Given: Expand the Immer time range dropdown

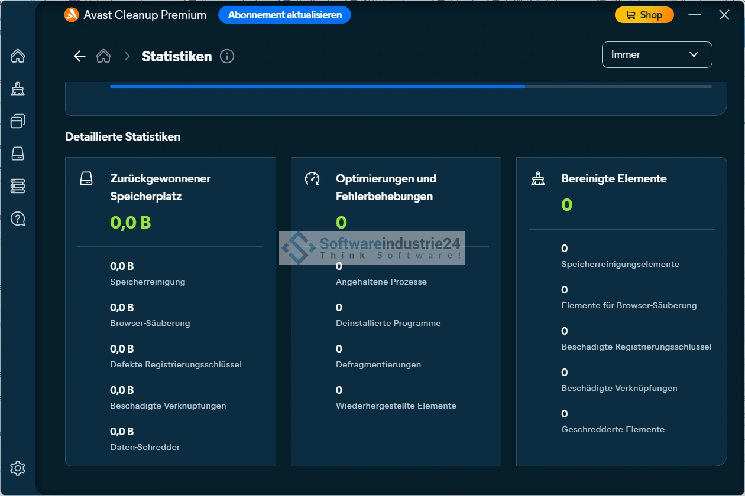Looking at the screenshot, I should click(656, 55).
